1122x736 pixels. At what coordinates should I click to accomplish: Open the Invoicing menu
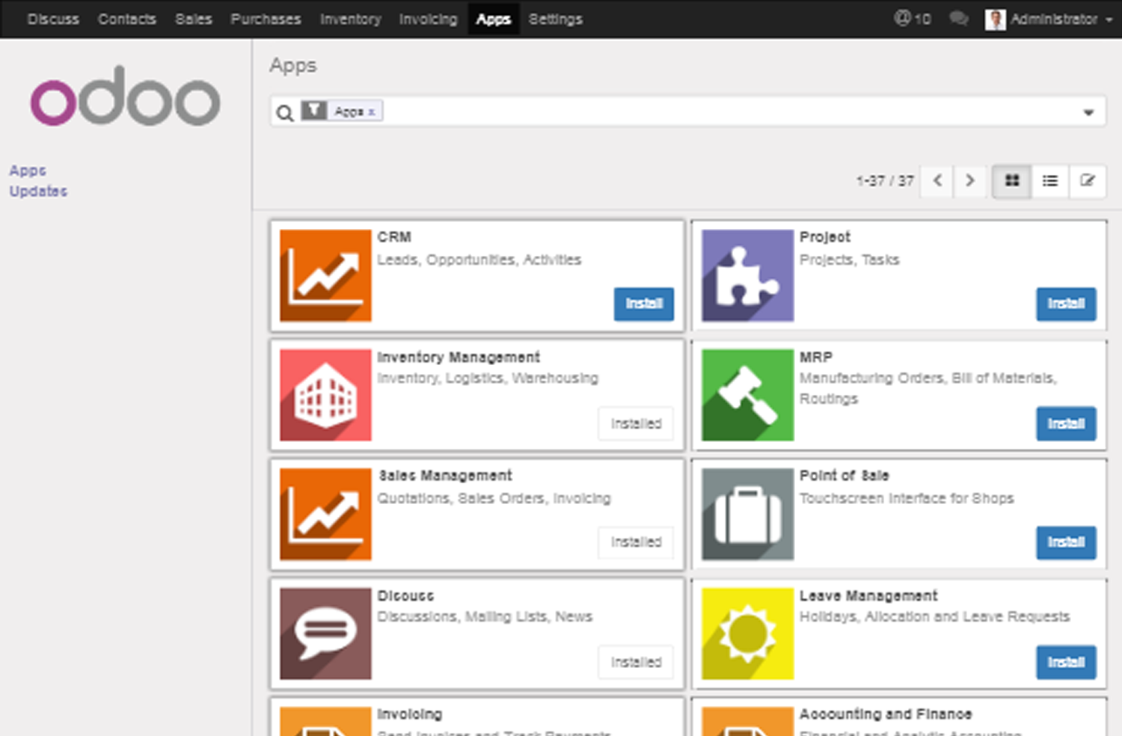click(x=428, y=19)
